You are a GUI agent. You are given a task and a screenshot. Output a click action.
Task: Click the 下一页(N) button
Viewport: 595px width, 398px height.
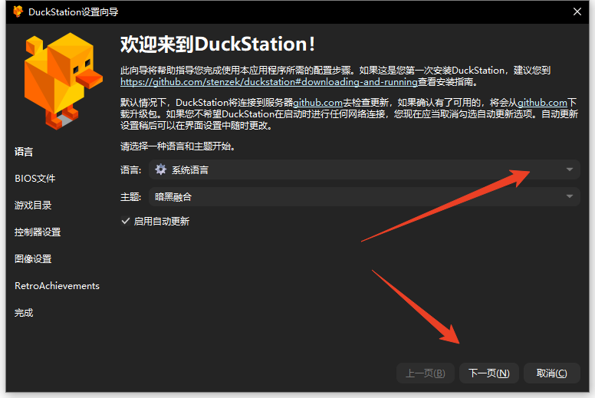488,373
